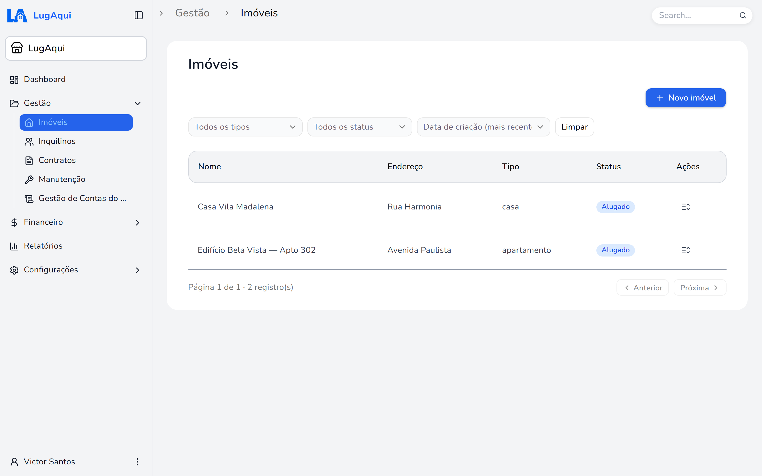Viewport: 762px width, 476px height.
Task: Click the Relatórios chart icon
Action: tap(14, 246)
